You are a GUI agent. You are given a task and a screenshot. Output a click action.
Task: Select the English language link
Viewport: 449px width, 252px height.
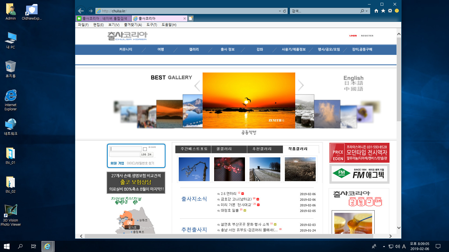tap(353, 78)
